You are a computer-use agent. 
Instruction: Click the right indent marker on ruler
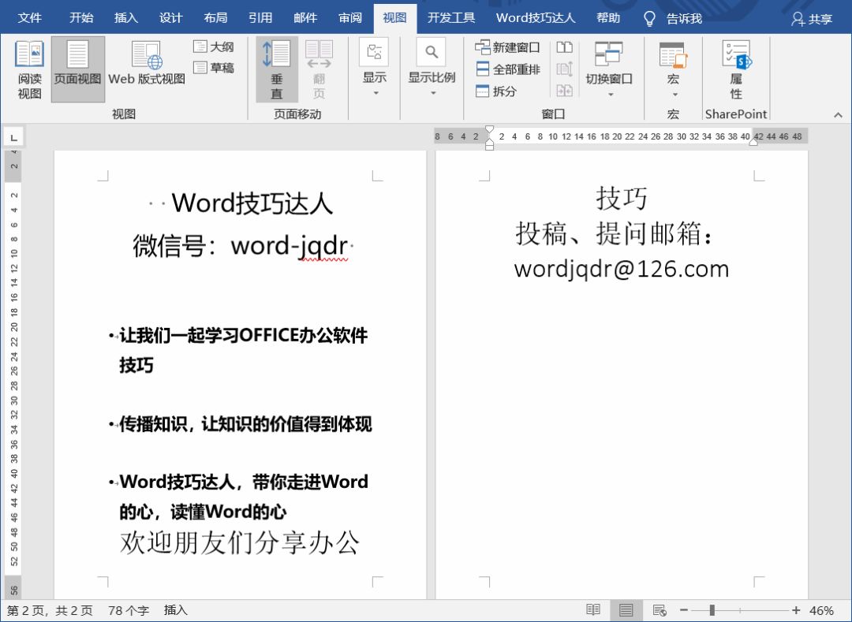pyautogui.click(x=753, y=141)
